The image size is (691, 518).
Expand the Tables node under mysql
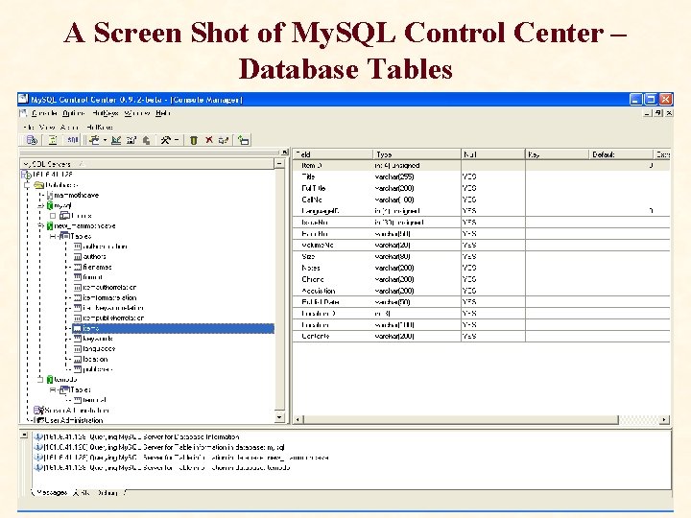tap(53, 216)
